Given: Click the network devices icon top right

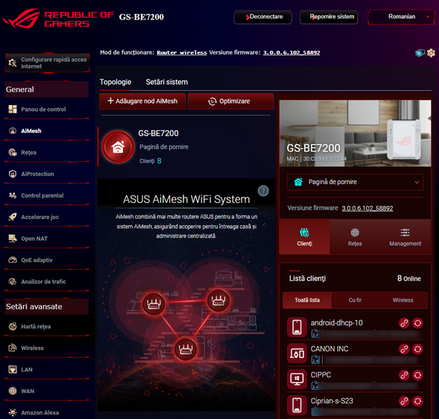Looking at the screenshot, I should [419, 53].
